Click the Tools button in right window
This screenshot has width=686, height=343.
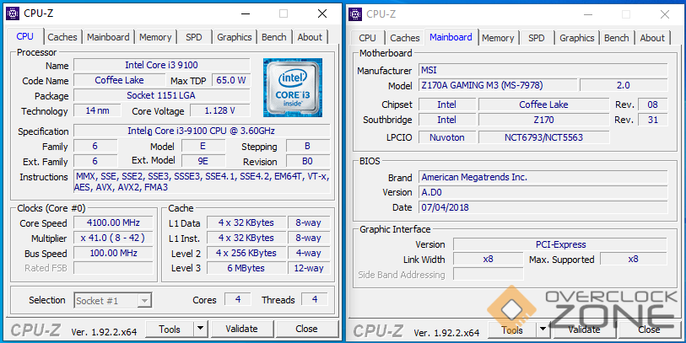point(512,330)
